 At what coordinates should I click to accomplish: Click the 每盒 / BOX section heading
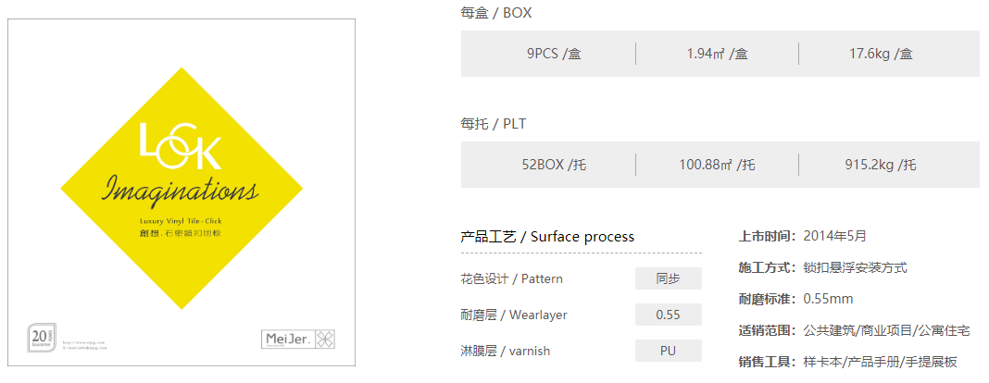[496, 13]
